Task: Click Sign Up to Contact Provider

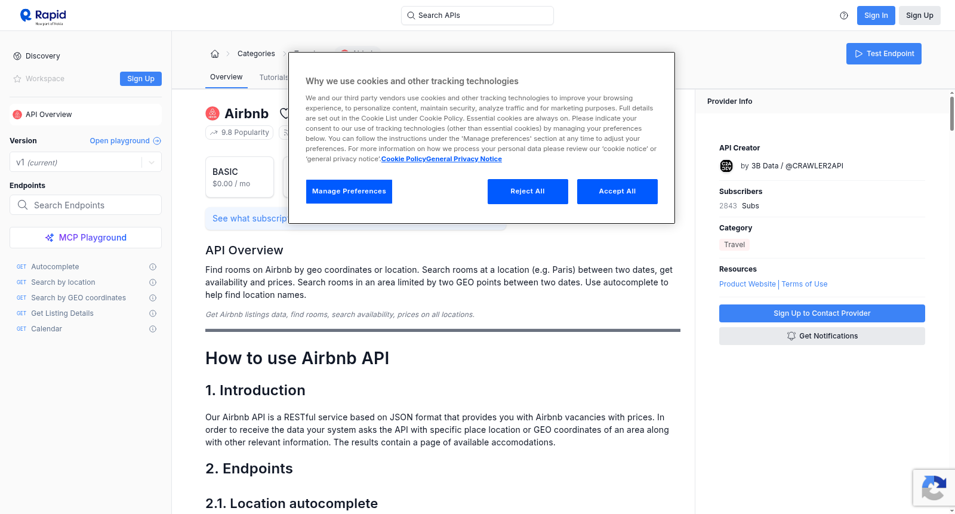Action: coord(822,313)
